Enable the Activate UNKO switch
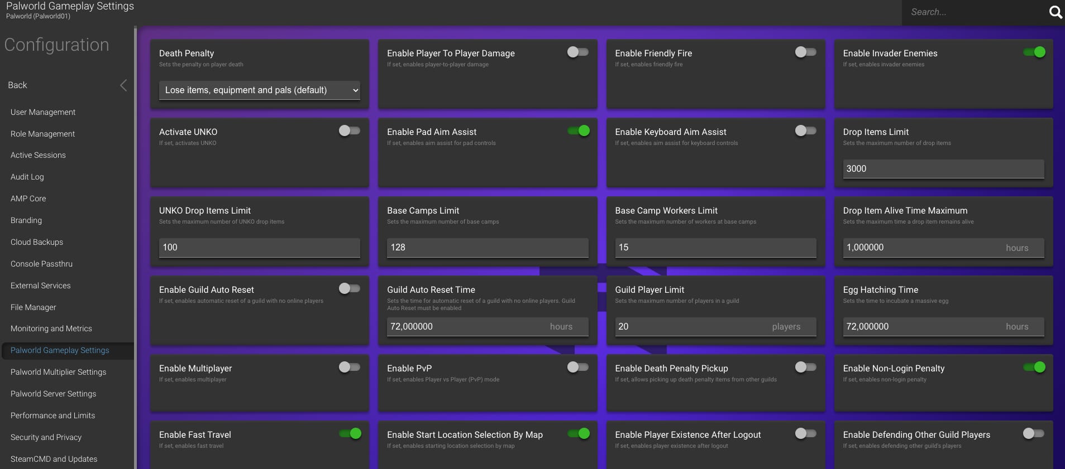The image size is (1065, 469). [x=350, y=131]
